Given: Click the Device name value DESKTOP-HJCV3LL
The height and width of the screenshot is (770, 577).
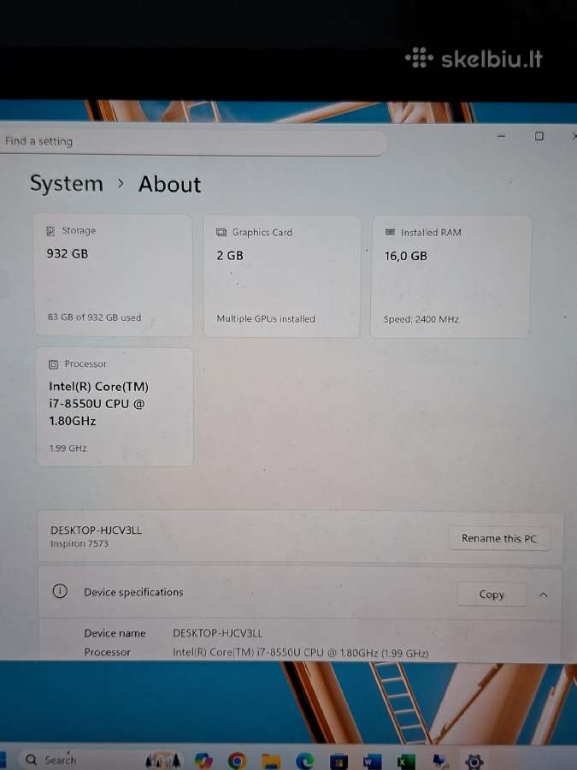Looking at the screenshot, I should click(217, 633).
